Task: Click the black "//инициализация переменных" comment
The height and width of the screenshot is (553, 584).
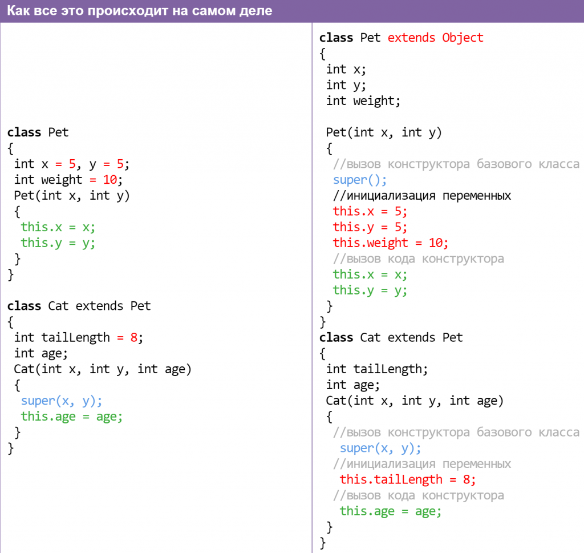Action: click(422, 196)
